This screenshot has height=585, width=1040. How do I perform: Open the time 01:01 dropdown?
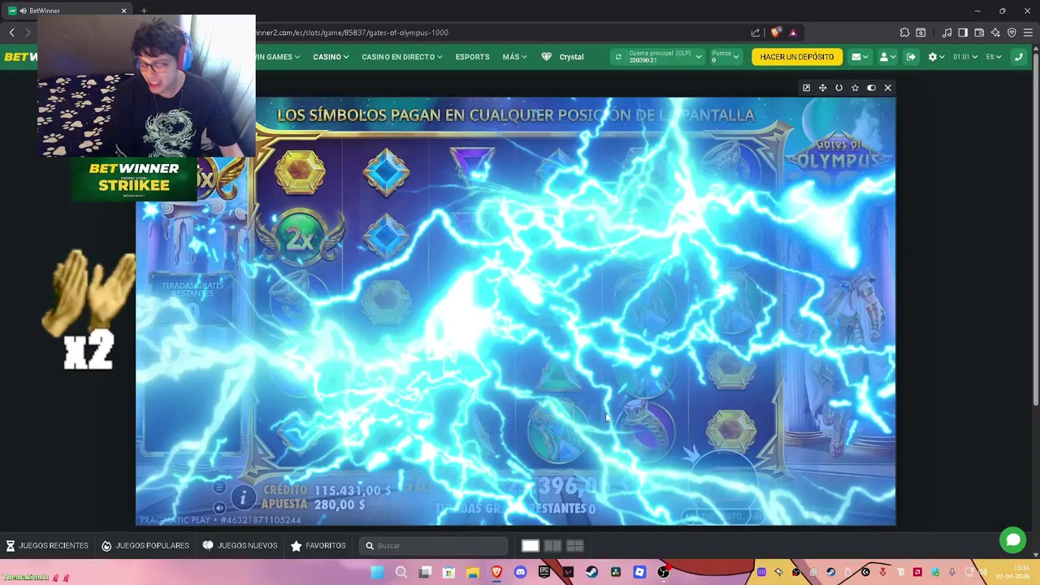(965, 57)
